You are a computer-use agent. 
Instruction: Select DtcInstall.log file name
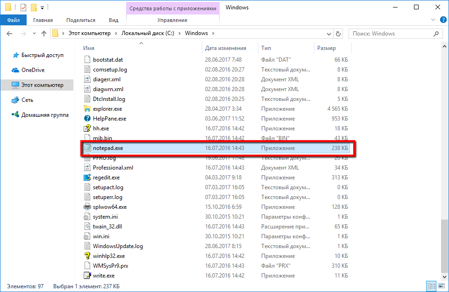pos(109,99)
